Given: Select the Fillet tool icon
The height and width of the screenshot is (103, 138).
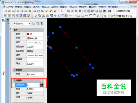Looking at the screenshot, I should [x=94, y=16].
